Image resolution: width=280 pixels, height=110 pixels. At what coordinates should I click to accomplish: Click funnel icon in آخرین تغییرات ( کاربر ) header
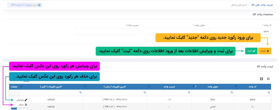pyautogui.click(x=21, y=86)
